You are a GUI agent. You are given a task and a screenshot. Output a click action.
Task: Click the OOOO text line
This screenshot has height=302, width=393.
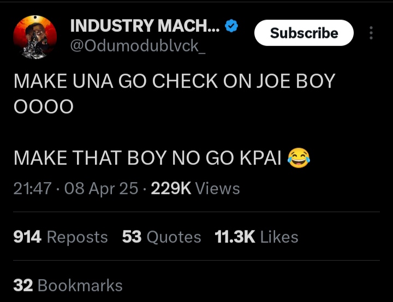(x=43, y=107)
